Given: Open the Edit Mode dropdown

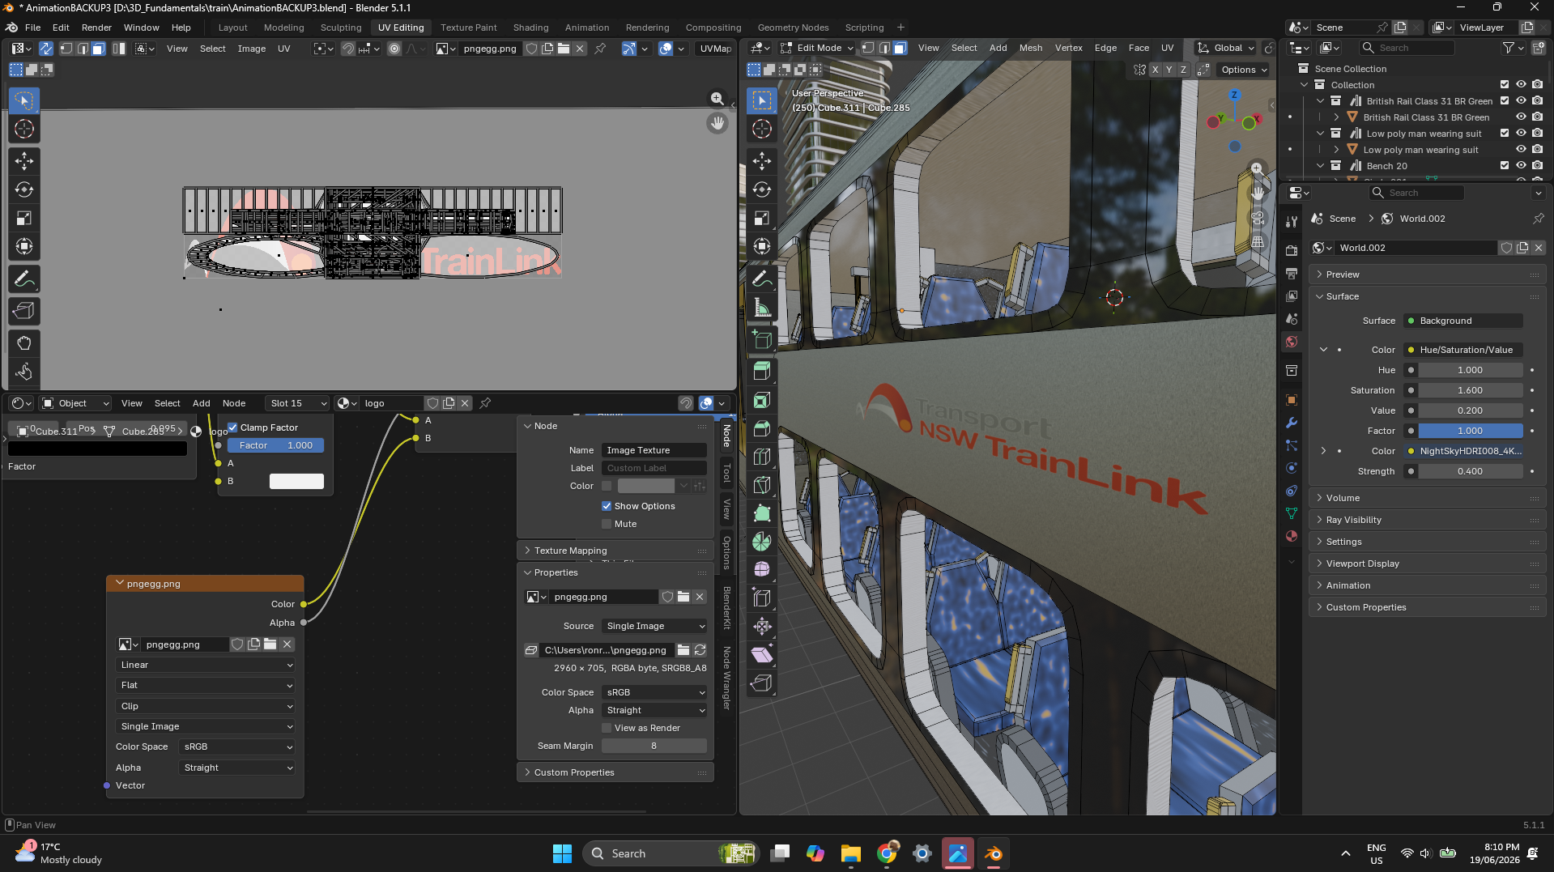Looking at the screenshot, I should click(816, 48).
